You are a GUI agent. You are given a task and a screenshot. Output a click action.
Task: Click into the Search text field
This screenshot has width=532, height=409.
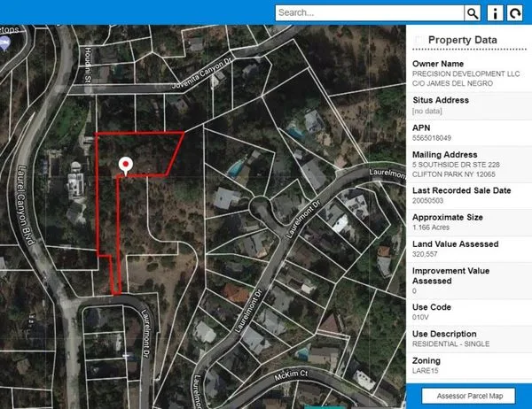pos(370,13)
